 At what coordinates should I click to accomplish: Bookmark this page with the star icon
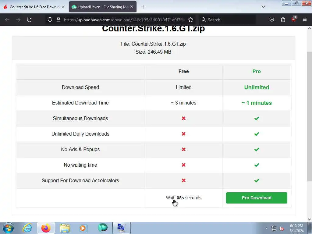(x=191, y=19)
